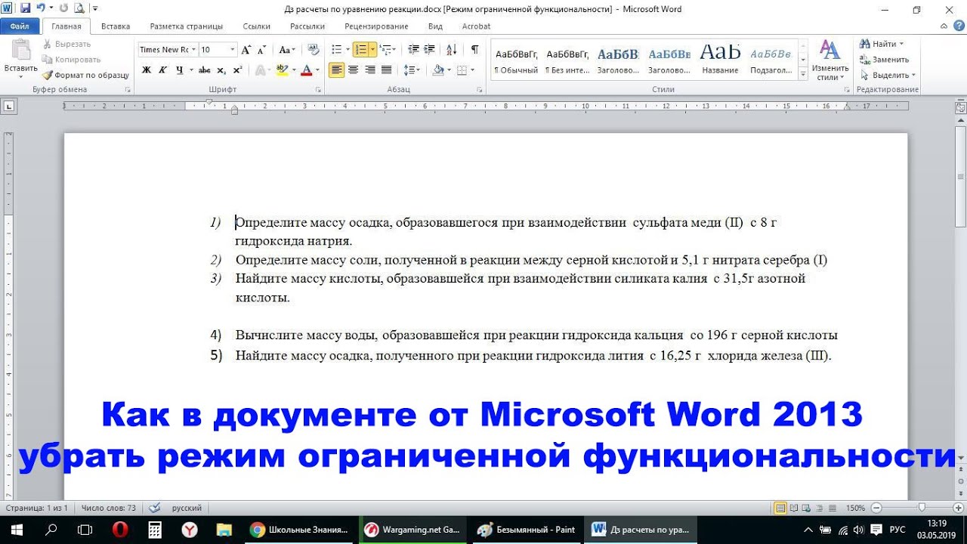
Task: Switch to the Разметка страницы tab
Action: 187,26
